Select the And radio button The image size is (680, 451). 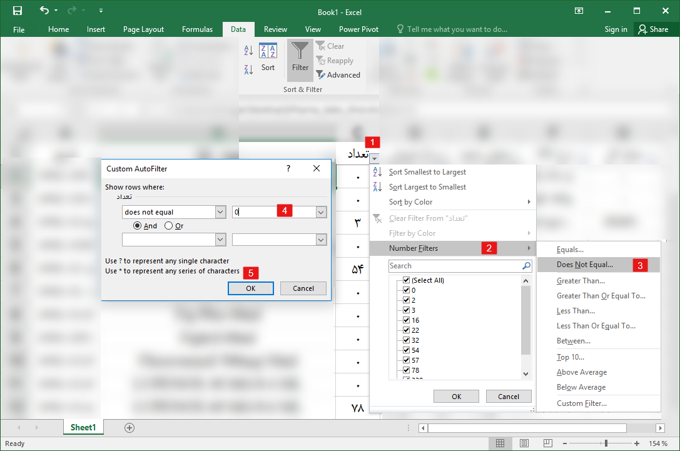138,225
